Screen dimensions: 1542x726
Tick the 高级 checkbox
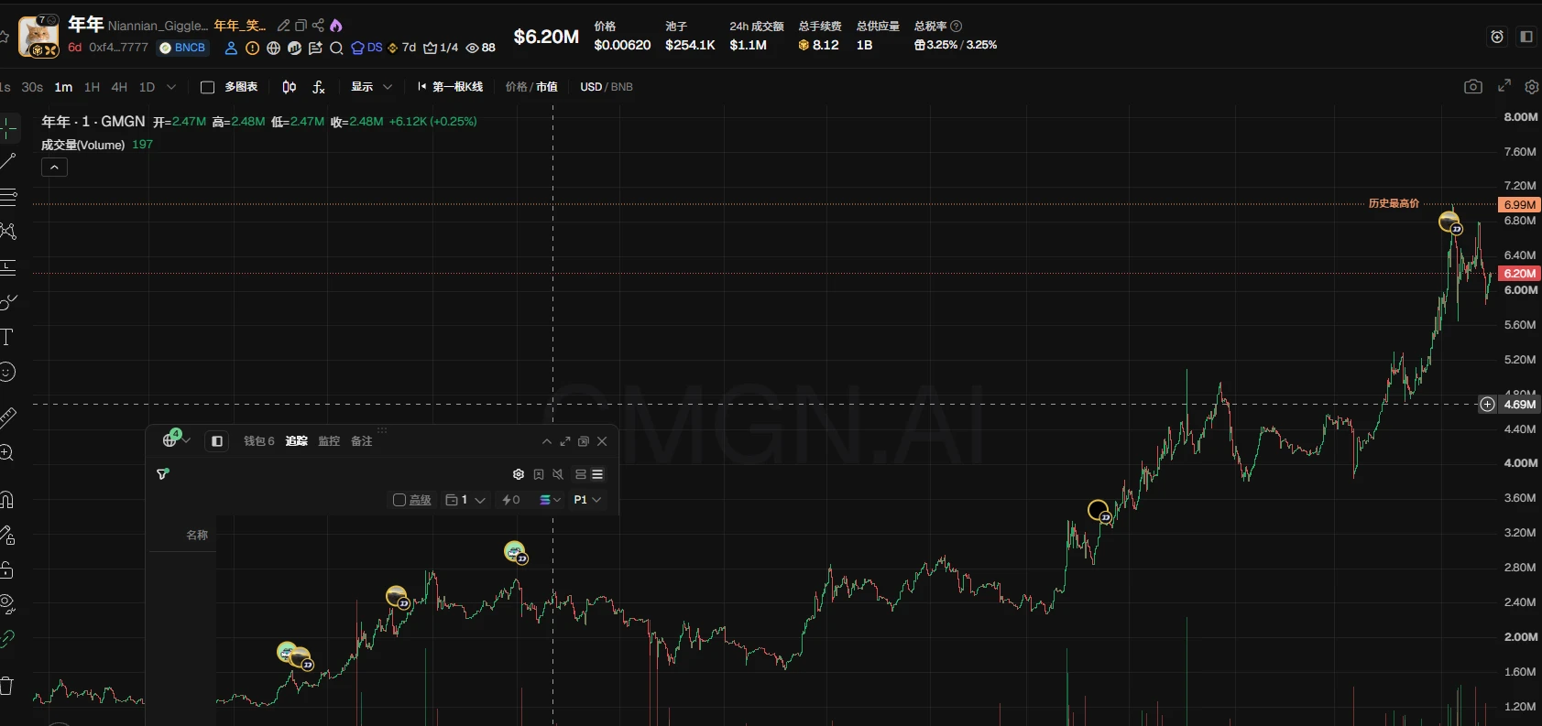pyautogui.click(x=399, y=500)
